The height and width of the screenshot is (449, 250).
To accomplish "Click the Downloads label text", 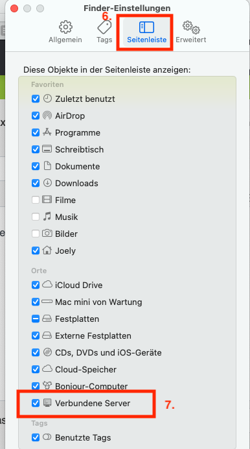I will coord(76,183).
